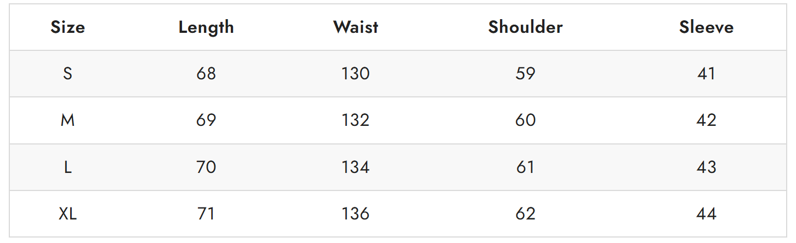Click waist value 136 in XL row
Screen dimensions: 796x243
pyautogui.click(x=355, y=213)
